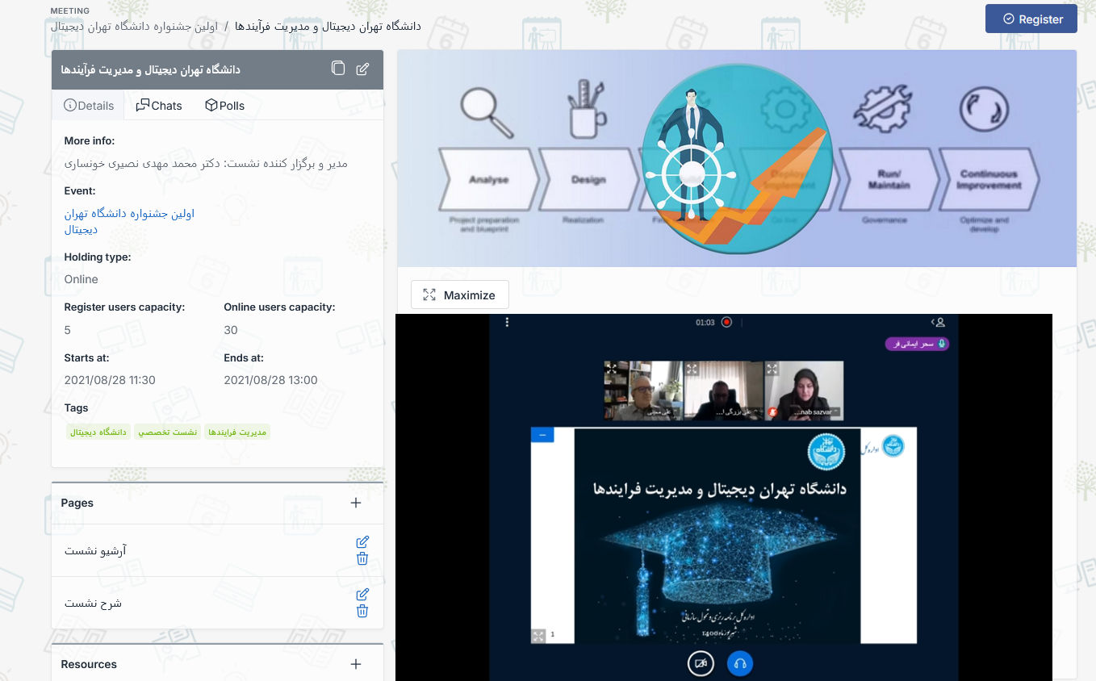Edit the شرح نشست page
The width and height of the screenshot is (1096, 681).
pyautogui.click(x=362, y=594)
